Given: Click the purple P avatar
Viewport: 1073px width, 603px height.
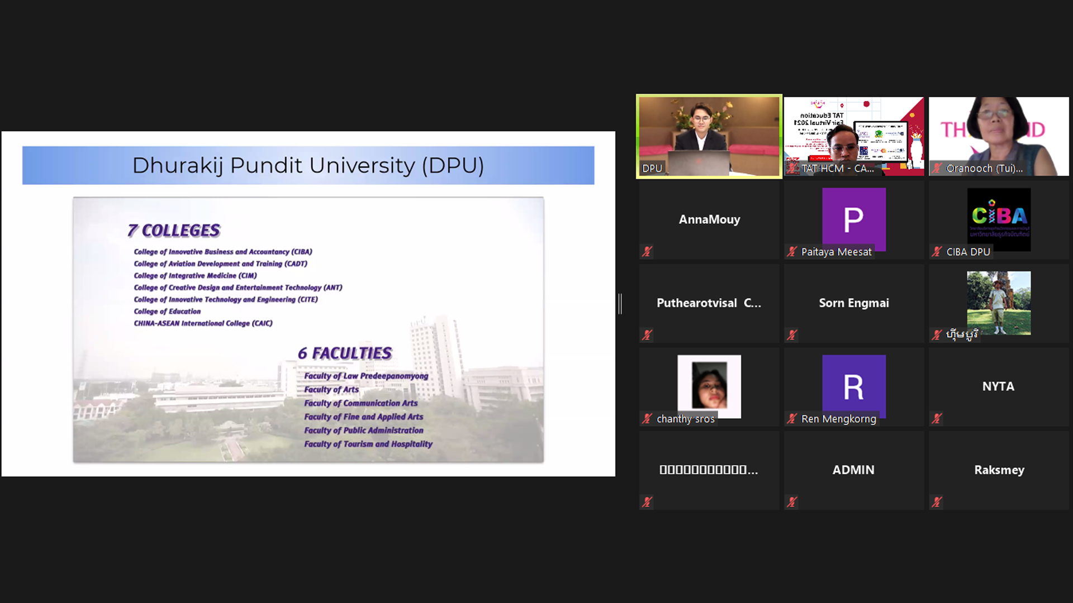Looking at the screenshot, I should click(x=853, y=219).
